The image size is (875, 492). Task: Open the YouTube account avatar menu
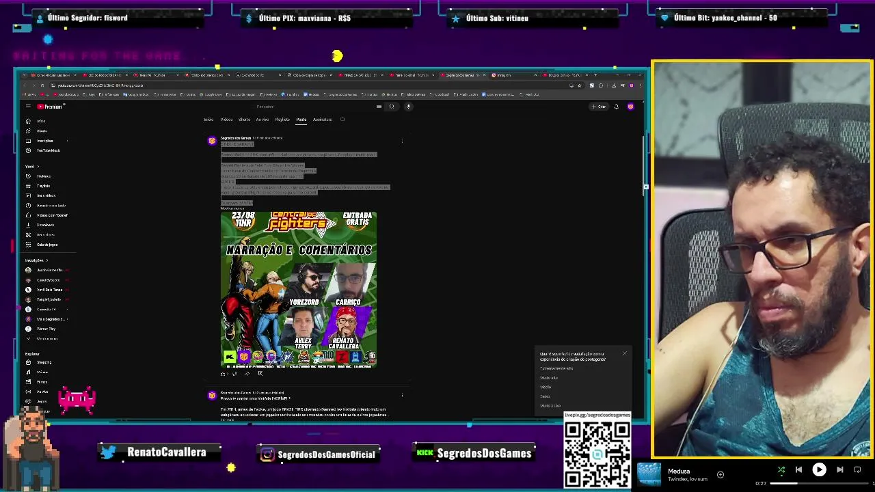click(x=630, y=107)
